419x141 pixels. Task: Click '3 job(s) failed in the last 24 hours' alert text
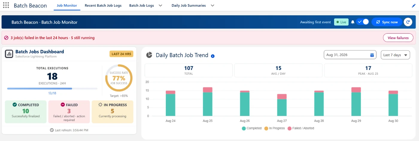[40, 38]
